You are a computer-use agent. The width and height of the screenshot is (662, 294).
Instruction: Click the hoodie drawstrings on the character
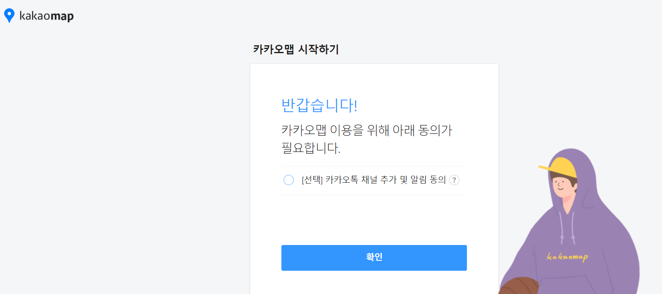tap(567, 228)
